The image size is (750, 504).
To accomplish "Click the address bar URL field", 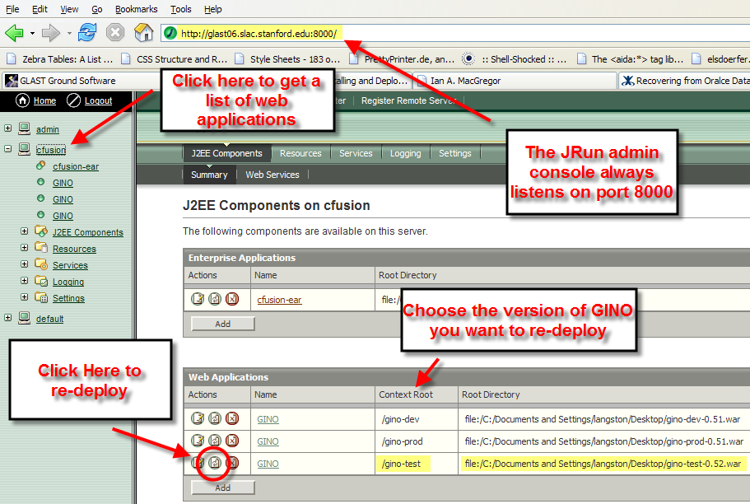I will tap(455, 34).
